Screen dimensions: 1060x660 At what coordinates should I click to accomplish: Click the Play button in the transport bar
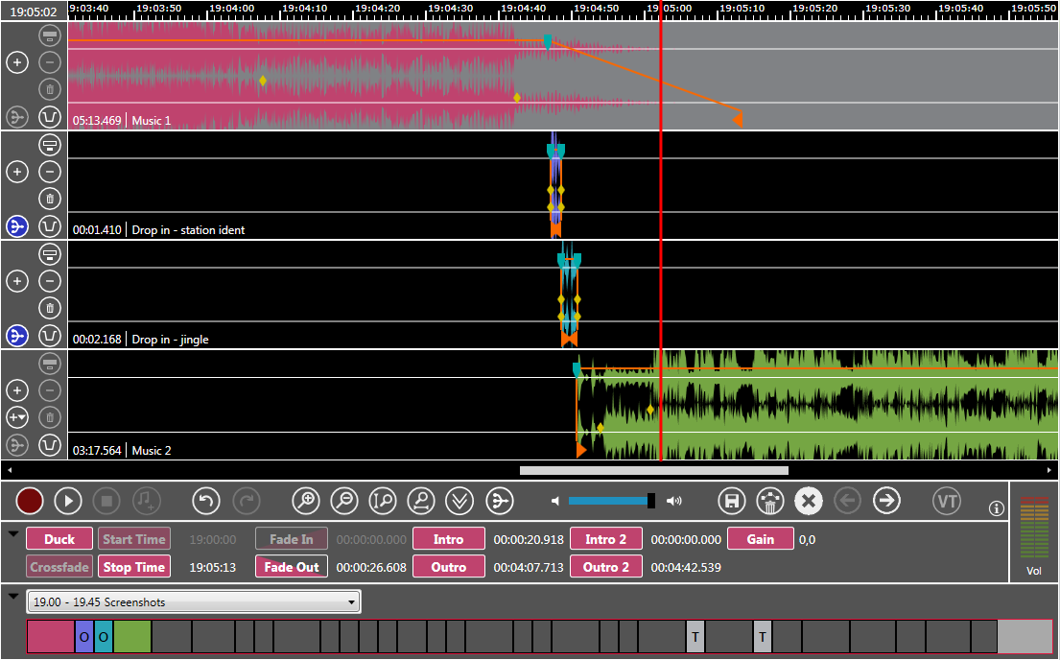[67, 501]
